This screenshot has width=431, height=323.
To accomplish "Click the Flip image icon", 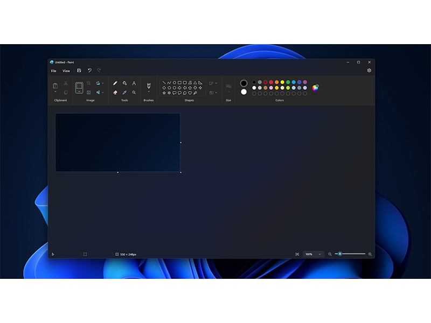I will pos(98,93).
